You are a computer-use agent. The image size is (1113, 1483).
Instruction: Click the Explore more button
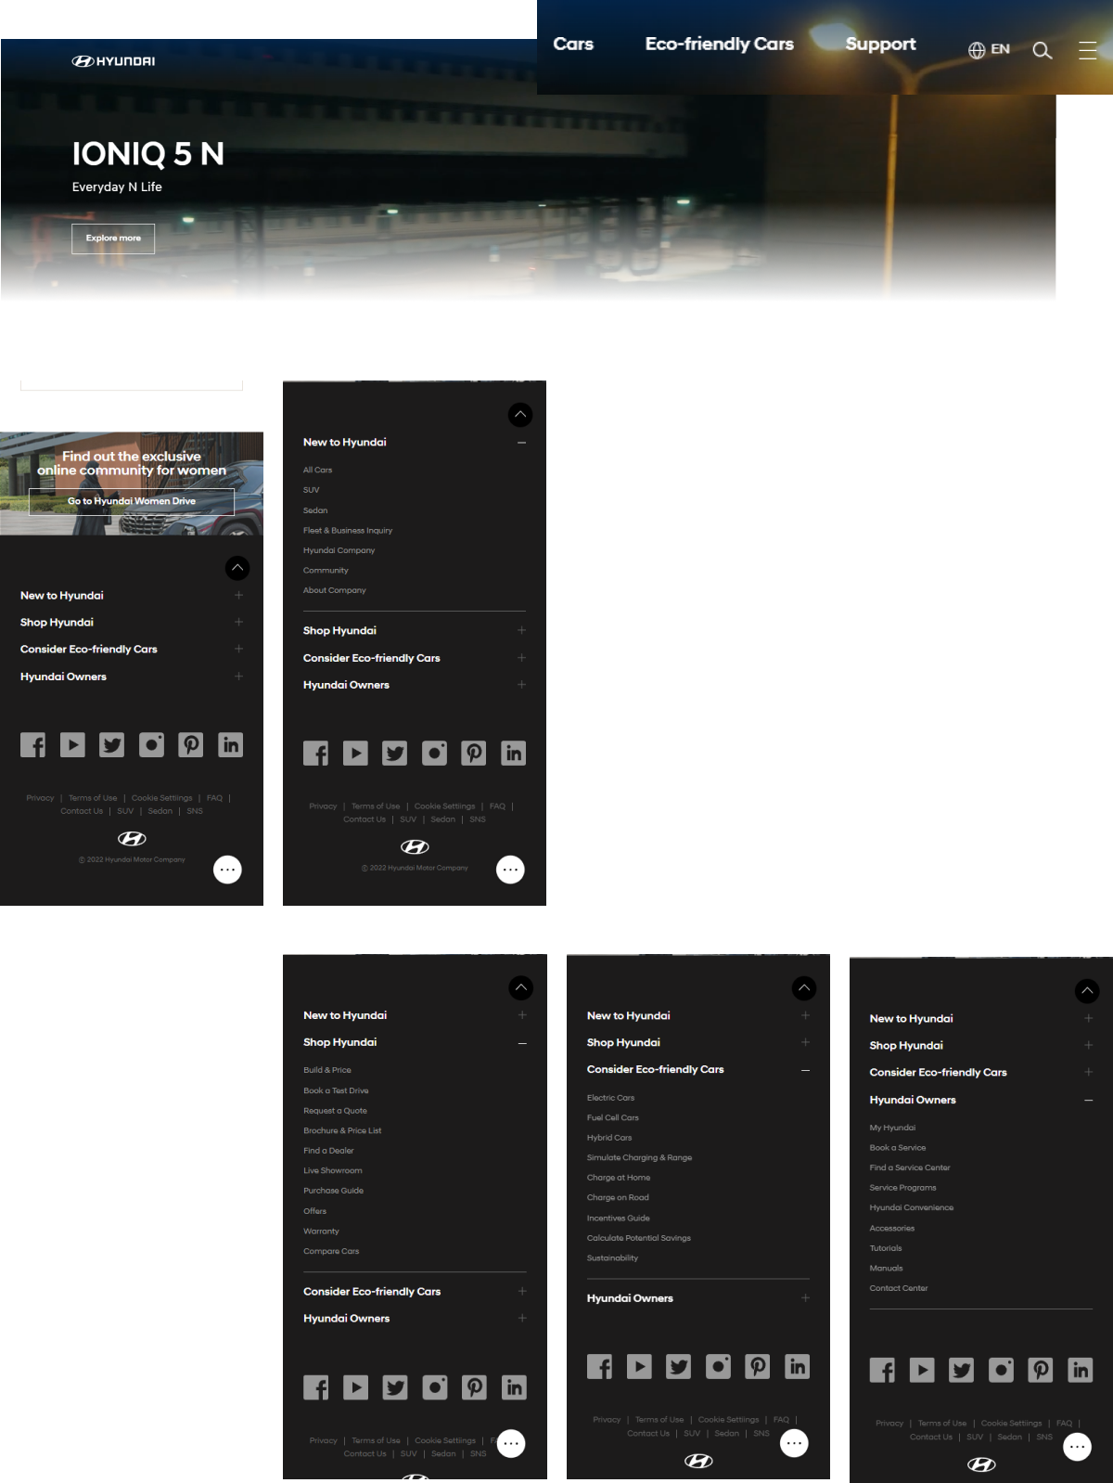tap(113, 239)
